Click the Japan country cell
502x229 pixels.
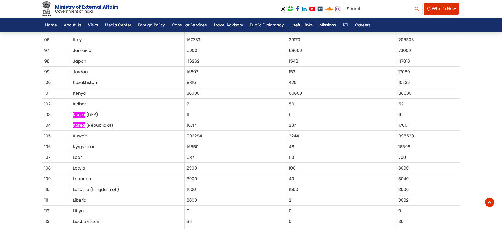pos(128,61)
